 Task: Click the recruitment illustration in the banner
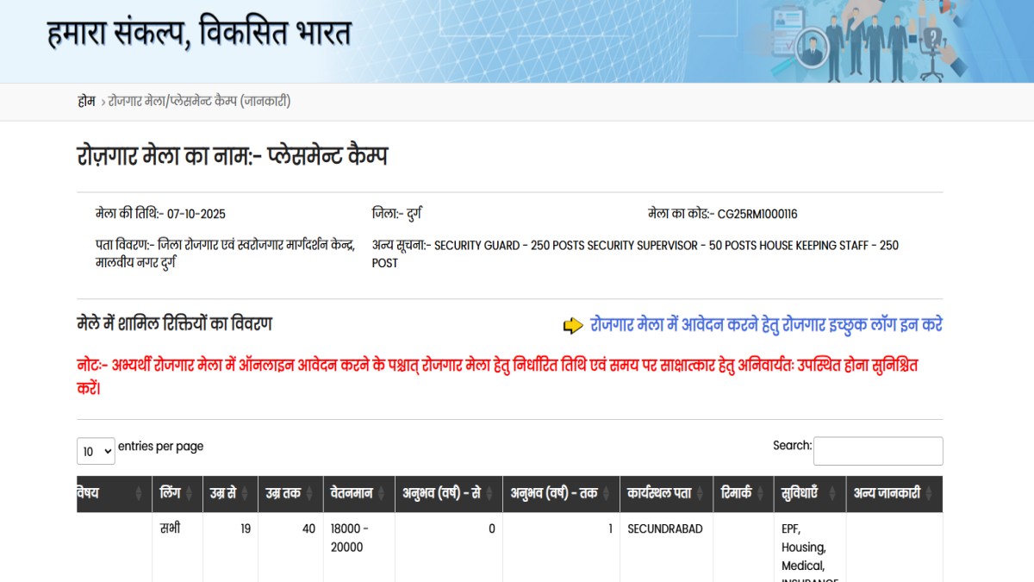pyautogui.click(x=870, y=41)
